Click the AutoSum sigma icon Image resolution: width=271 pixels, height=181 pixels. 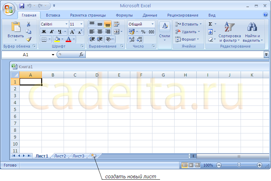click(x=210, y=24)
